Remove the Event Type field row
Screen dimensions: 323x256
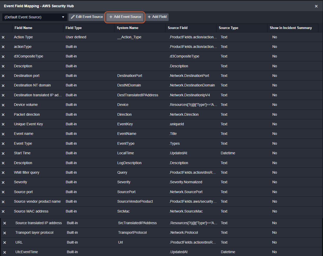3,144
